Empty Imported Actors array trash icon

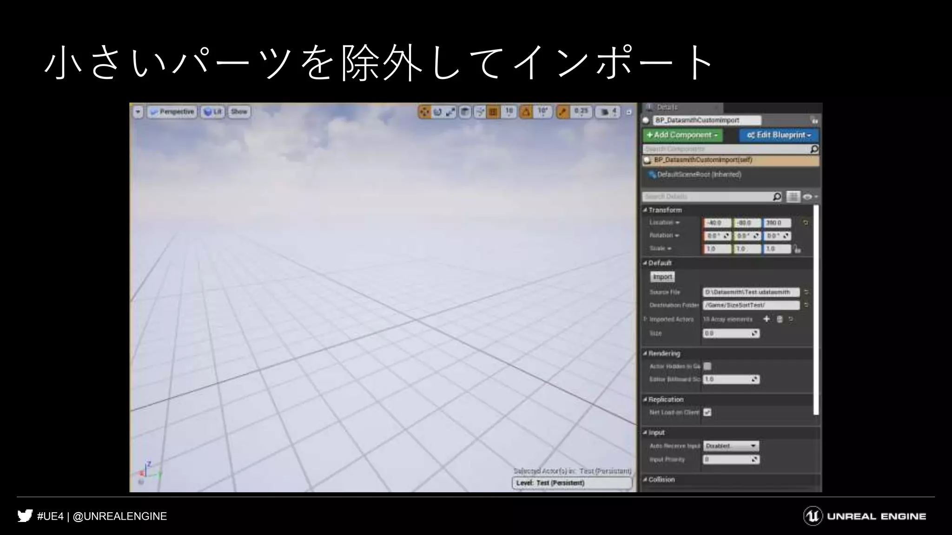pyautogui.click(x=780, y=319)
